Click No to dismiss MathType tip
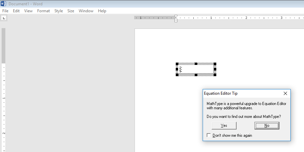The image size is (304, 152). tap(267, 126)
